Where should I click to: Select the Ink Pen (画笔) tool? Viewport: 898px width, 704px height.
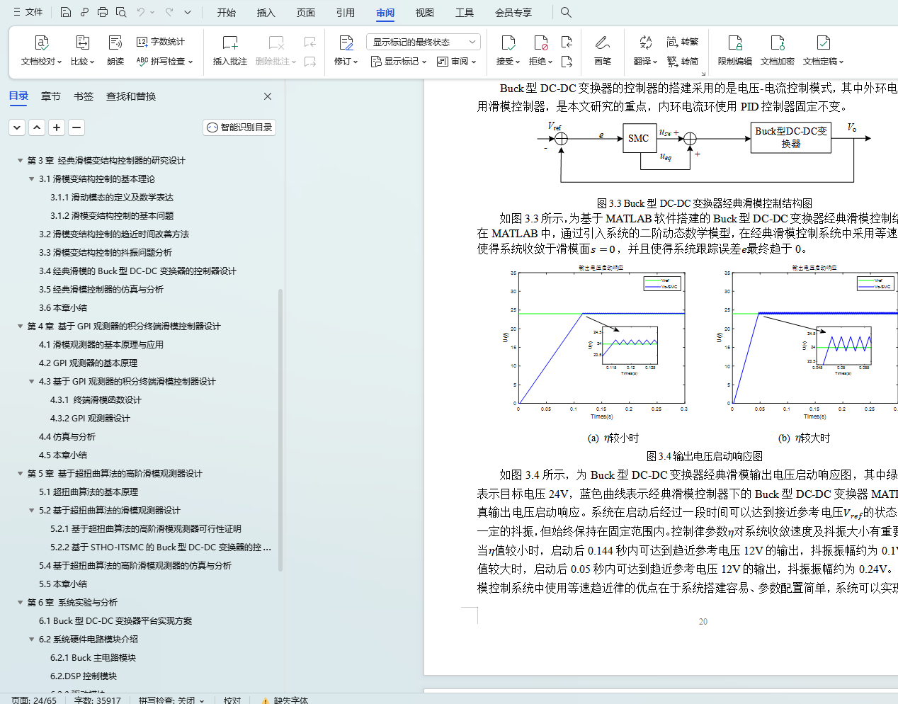(x=602, y=42)
